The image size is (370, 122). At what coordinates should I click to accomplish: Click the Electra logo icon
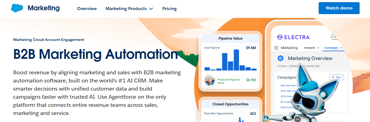click(x=280, y=37)
